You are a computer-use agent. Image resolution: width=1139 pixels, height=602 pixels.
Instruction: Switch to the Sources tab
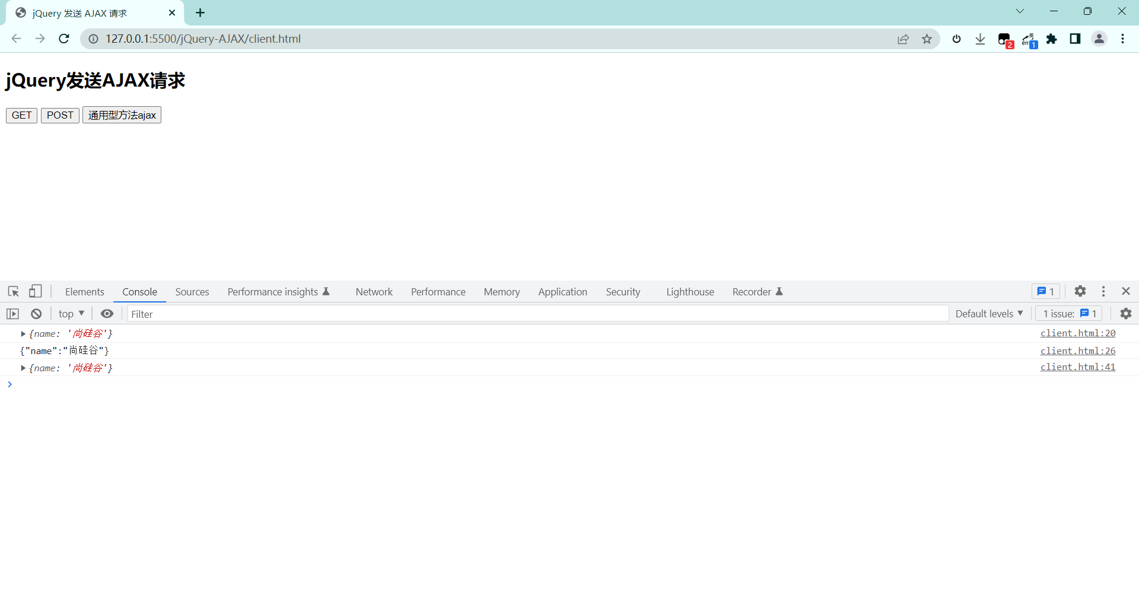[192, 292]
